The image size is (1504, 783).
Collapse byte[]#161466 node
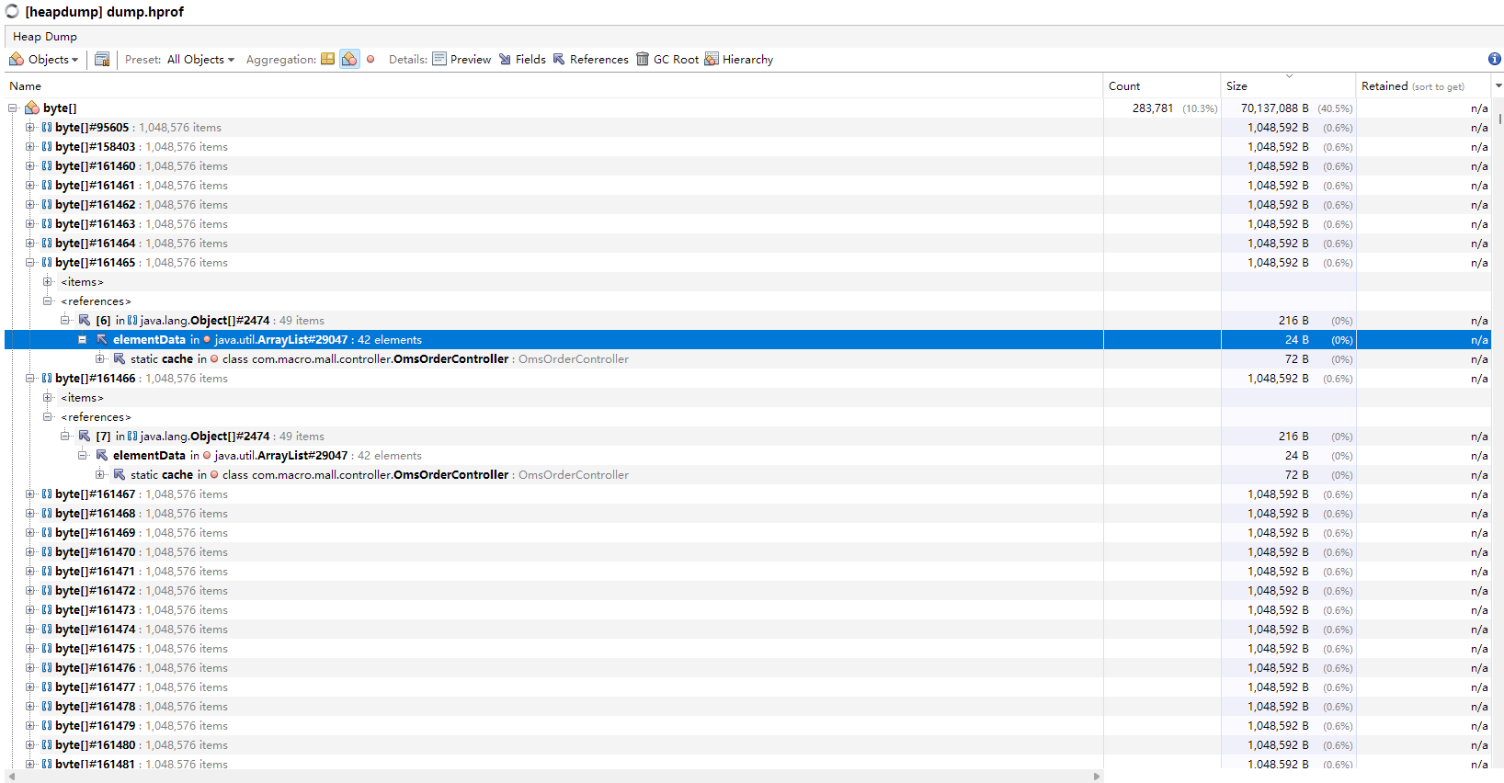30,378
